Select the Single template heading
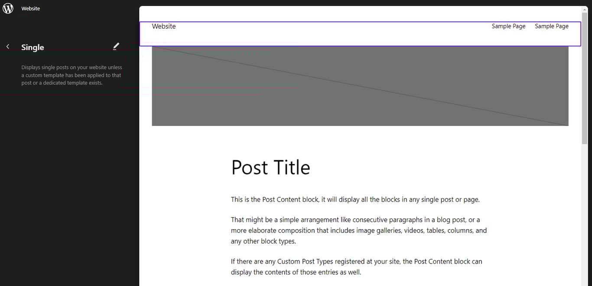Viewport: 592px width, 286px height. pyautogui.click(x=33, y=47)
